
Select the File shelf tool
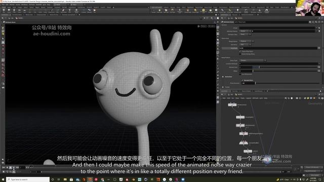pos(95,11)
